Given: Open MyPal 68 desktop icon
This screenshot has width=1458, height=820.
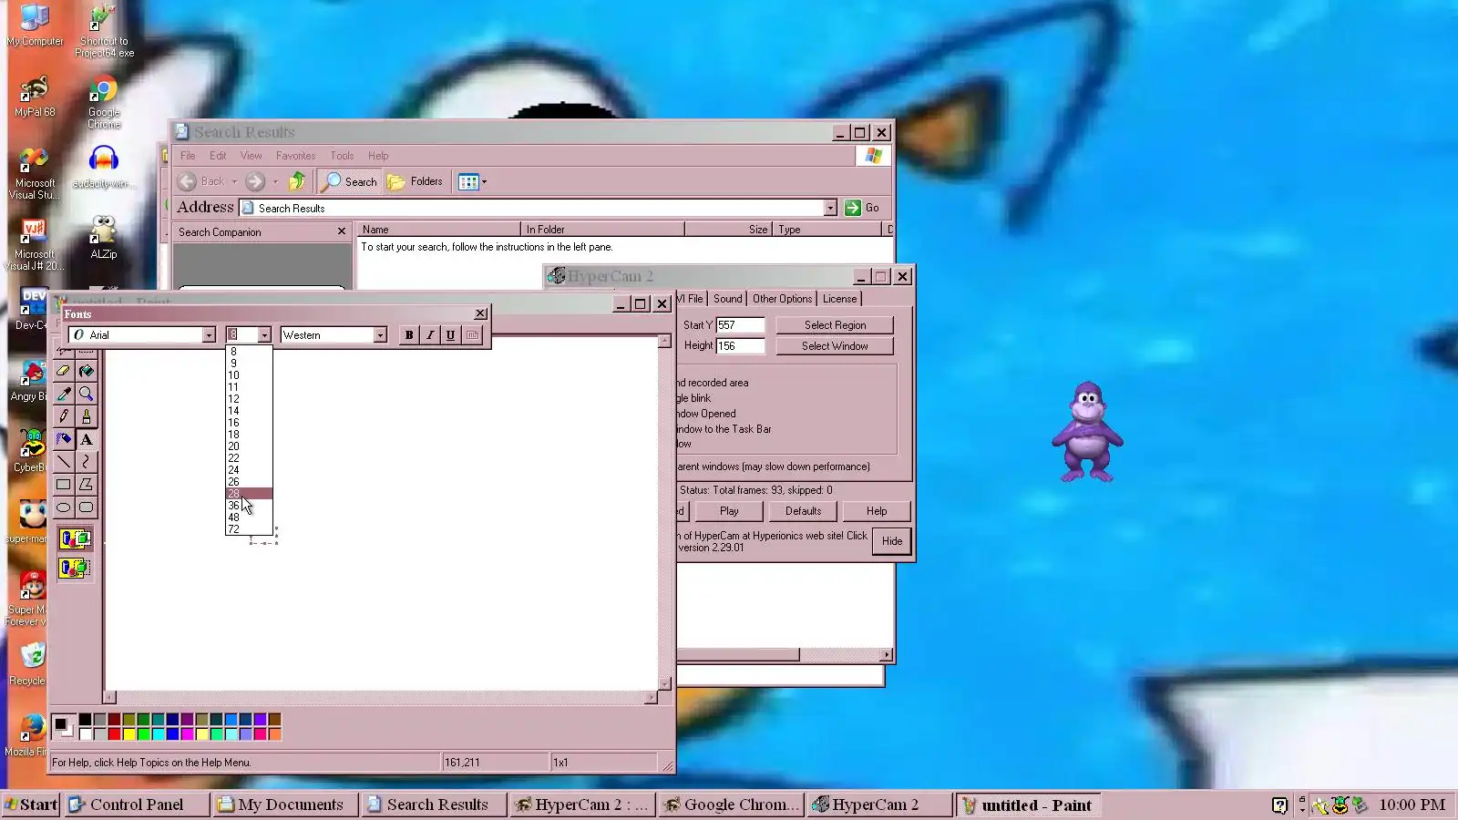Looking at the screenshot, I should pyautogui.click(x=35, y=97).
